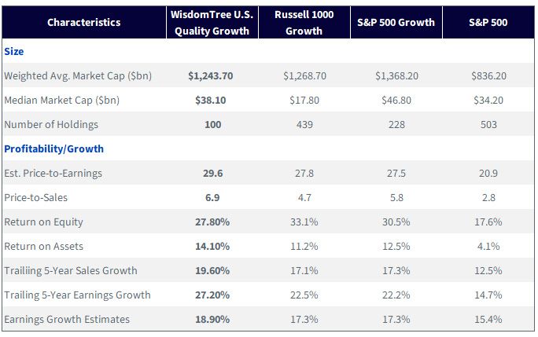Click the Size section heading
The height and width of the screenshot is (337, 538).
14,51
